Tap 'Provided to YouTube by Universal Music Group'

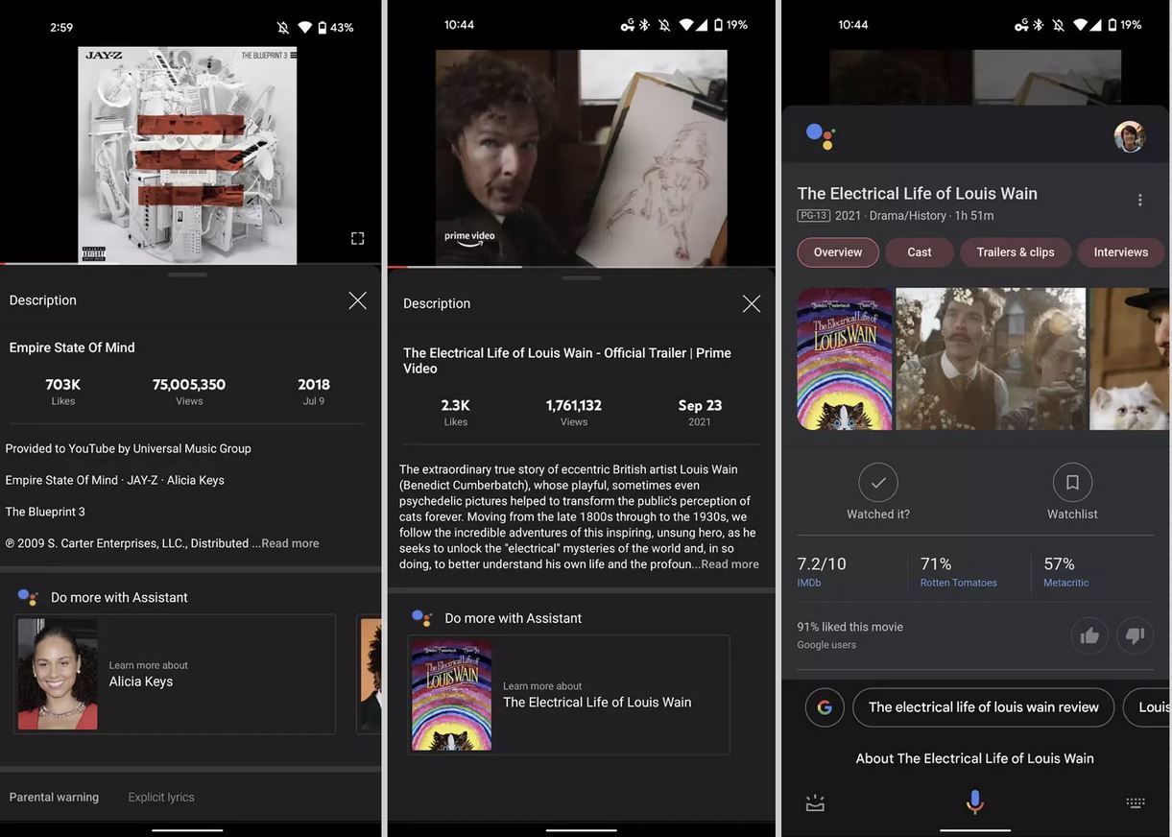(x=129, y=448)
